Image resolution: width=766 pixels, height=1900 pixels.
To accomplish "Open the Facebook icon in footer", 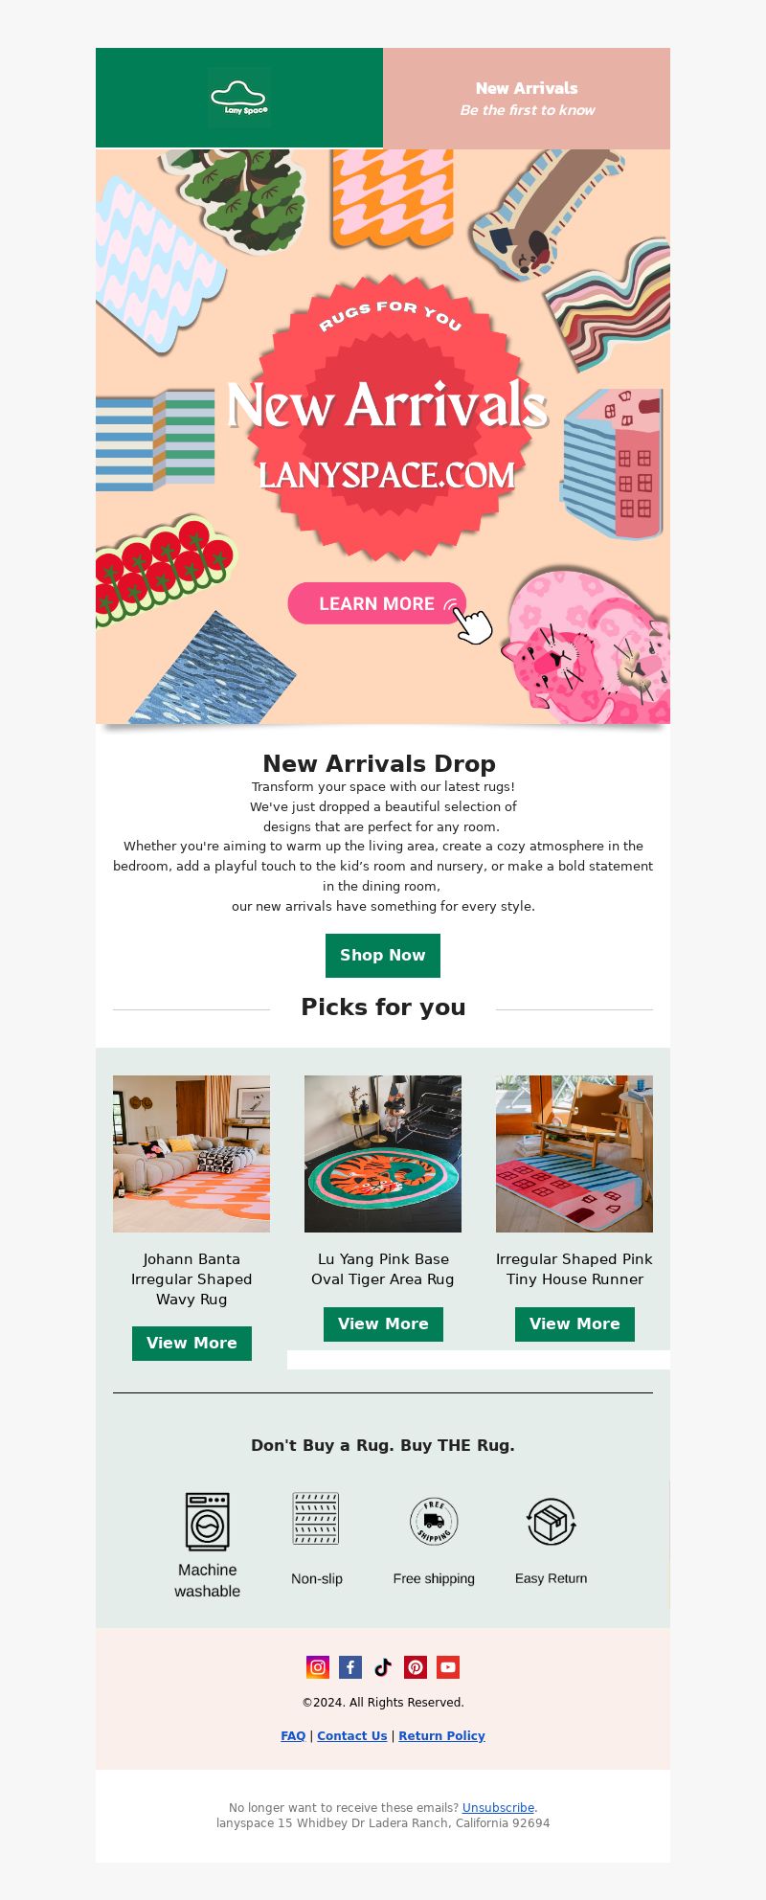I will pos(350,1667).
